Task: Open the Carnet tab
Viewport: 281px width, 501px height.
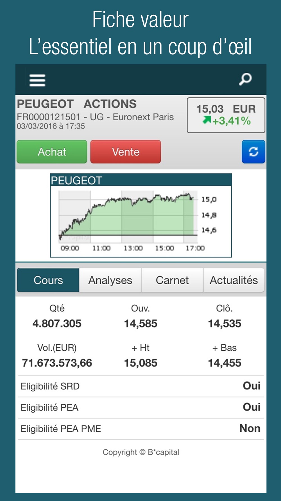Action: 172,280
